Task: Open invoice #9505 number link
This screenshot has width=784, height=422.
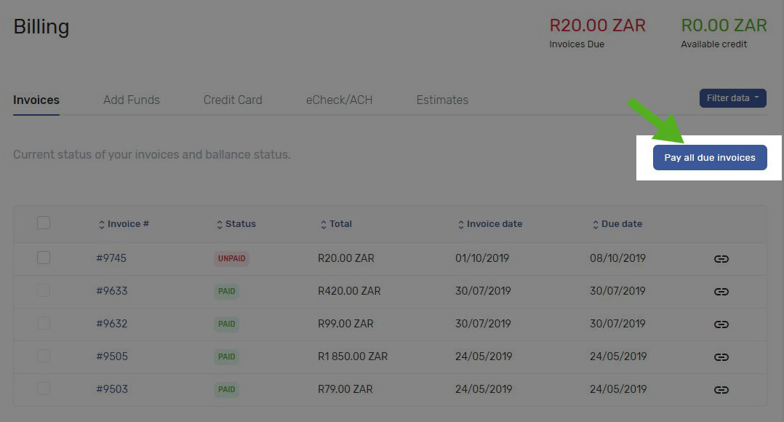Action: (x=112, y=357)
